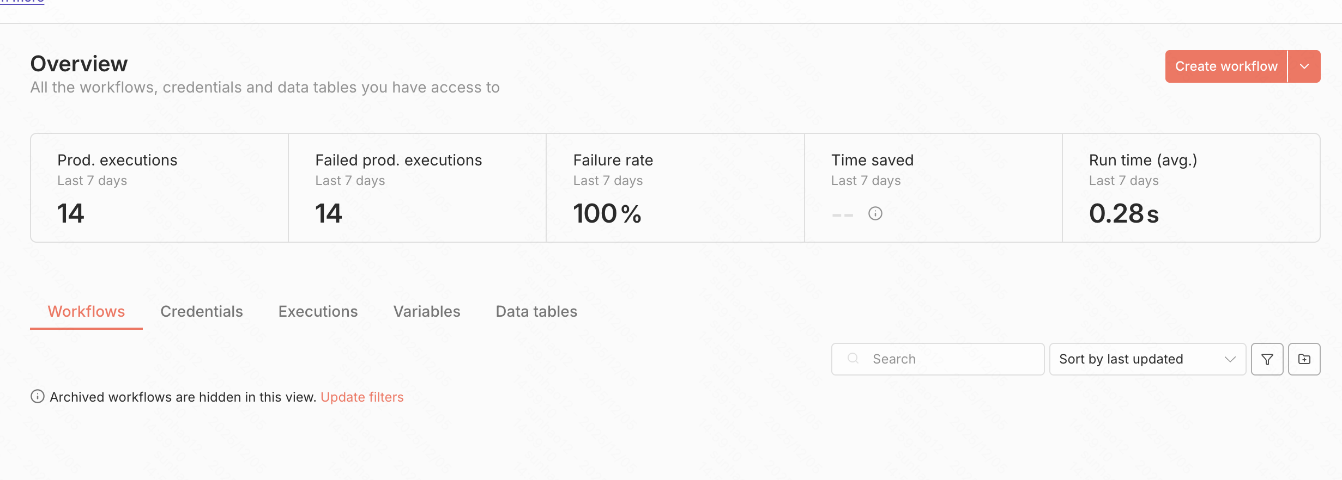Click the archived workflows info icon
1342x480 pixels.
click(x=37, y=397)
